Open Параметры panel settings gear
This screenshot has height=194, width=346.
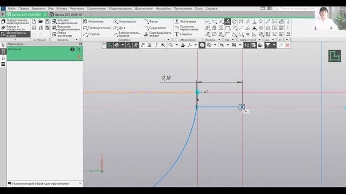pos(81,44)
